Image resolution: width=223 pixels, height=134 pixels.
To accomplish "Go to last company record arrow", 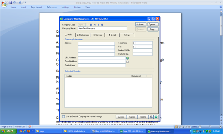I will click(x=102, y=25).
